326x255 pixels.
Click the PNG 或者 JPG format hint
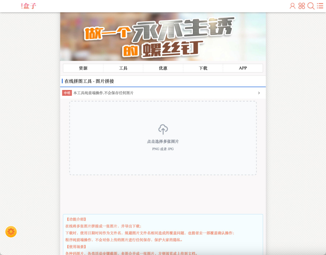coord(163,149)
